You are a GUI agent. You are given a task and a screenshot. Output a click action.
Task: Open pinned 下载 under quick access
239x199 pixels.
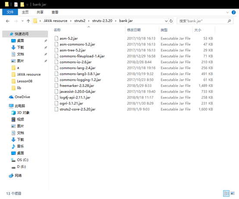coord(20,48)
